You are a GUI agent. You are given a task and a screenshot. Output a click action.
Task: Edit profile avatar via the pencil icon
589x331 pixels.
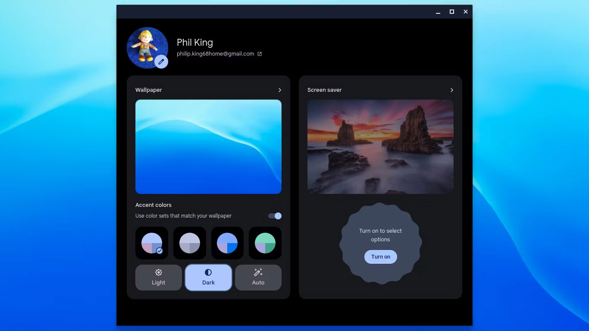[161, 62]
